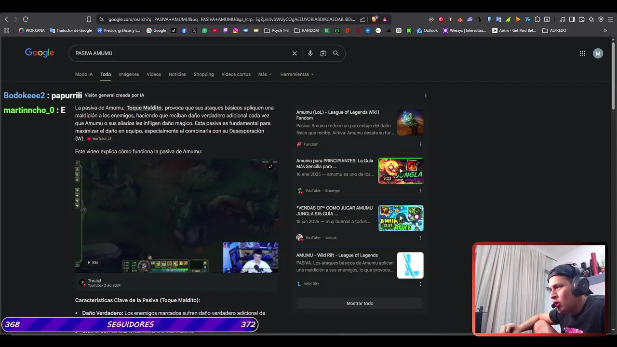Open Google Lens image search icon
The image size is (617, 347).
coord(323,53)
